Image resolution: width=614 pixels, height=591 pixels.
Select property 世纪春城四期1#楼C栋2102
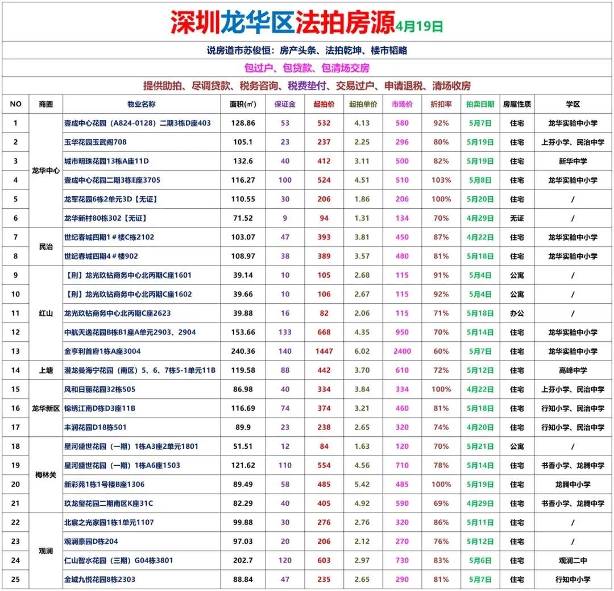[109, 237]
